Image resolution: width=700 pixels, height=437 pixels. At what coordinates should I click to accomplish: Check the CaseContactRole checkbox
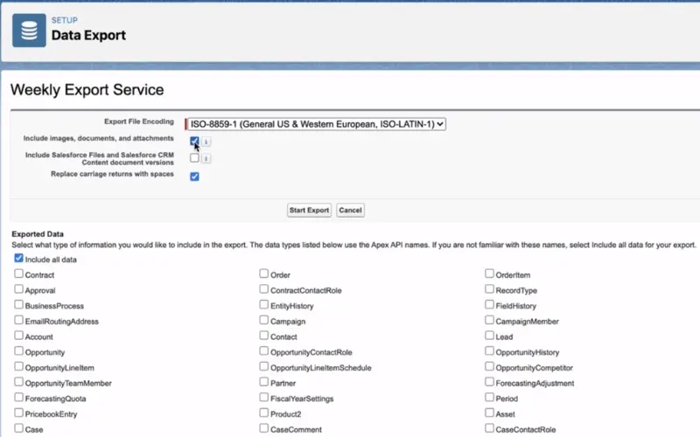point(489,428)
